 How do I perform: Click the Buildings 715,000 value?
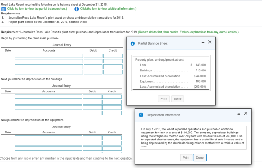point(201,70)
